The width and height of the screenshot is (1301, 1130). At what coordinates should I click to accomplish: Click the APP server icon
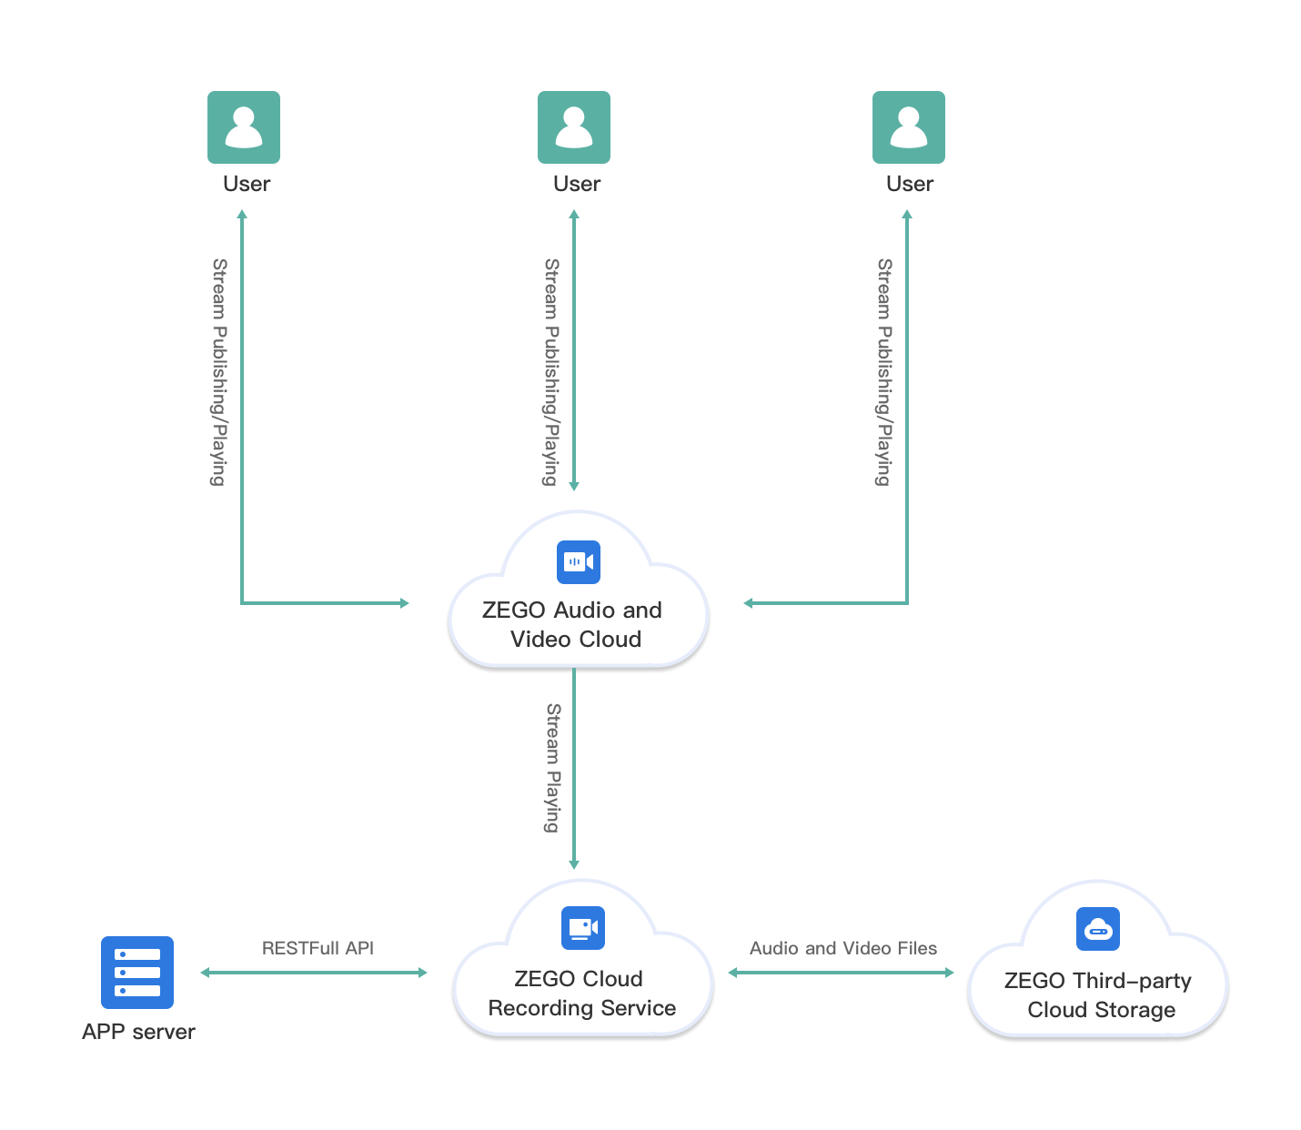point(137,973)
